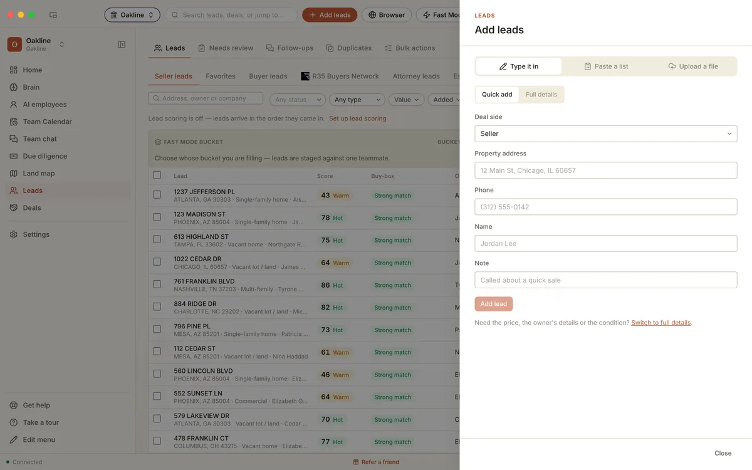Open the Home page icon in sidebar

coord(14,70)
